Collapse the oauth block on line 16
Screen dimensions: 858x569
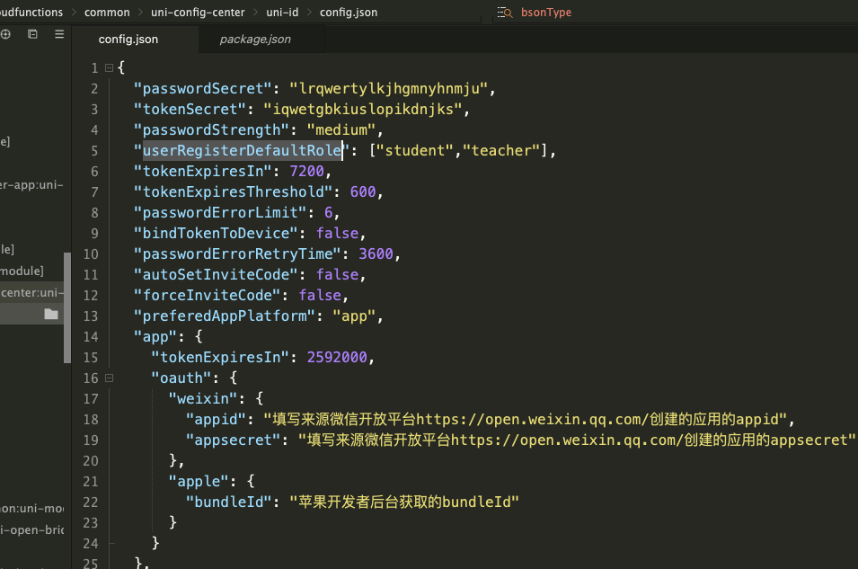click(x=109, y=378)
